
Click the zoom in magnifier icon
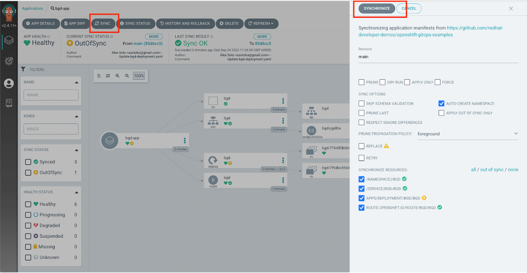coord(117,76)
